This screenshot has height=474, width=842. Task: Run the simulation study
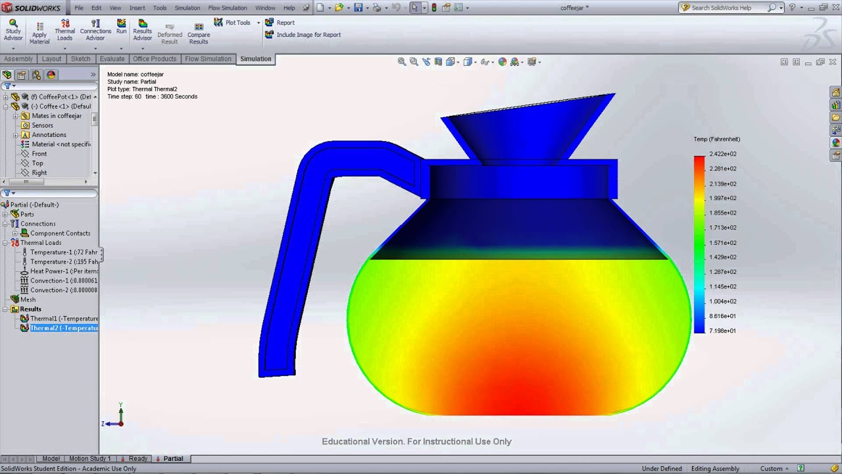[x=121, y=26]
